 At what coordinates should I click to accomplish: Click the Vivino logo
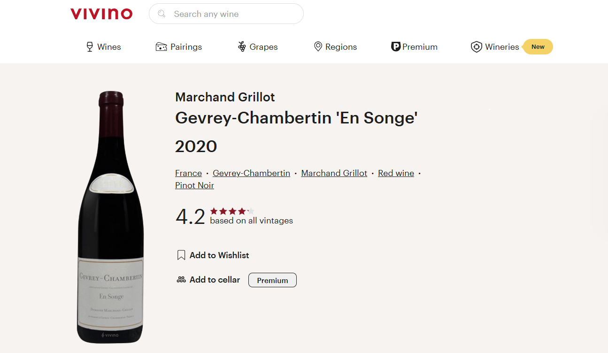click(x=101, y=14)
